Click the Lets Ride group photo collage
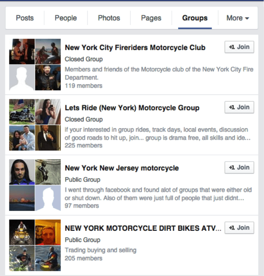The width and height of the screenshot is (264, 276). point(35,125)
